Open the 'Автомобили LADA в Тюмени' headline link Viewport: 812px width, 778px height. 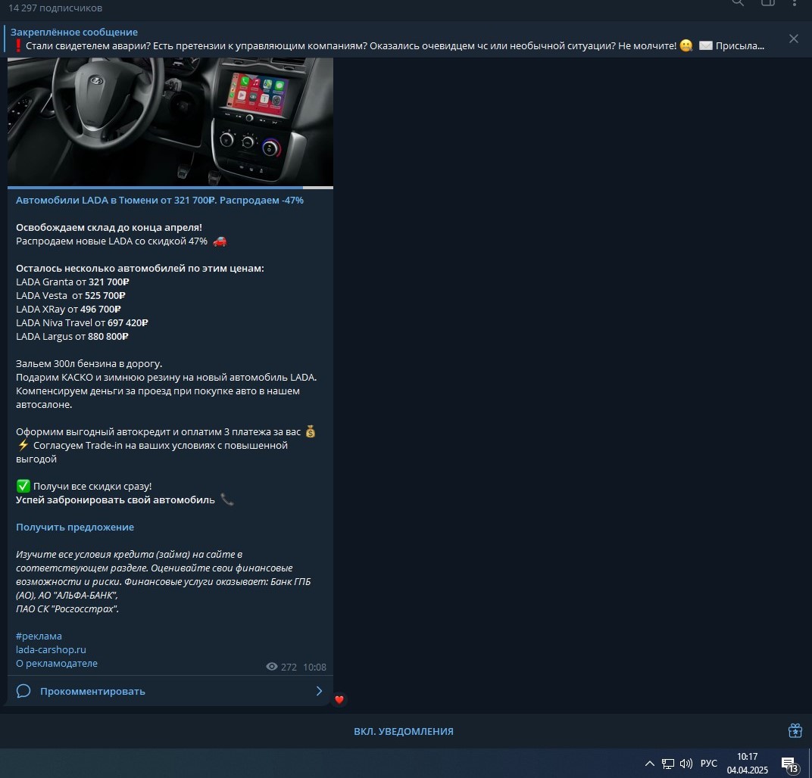click(x=160, y=201)
